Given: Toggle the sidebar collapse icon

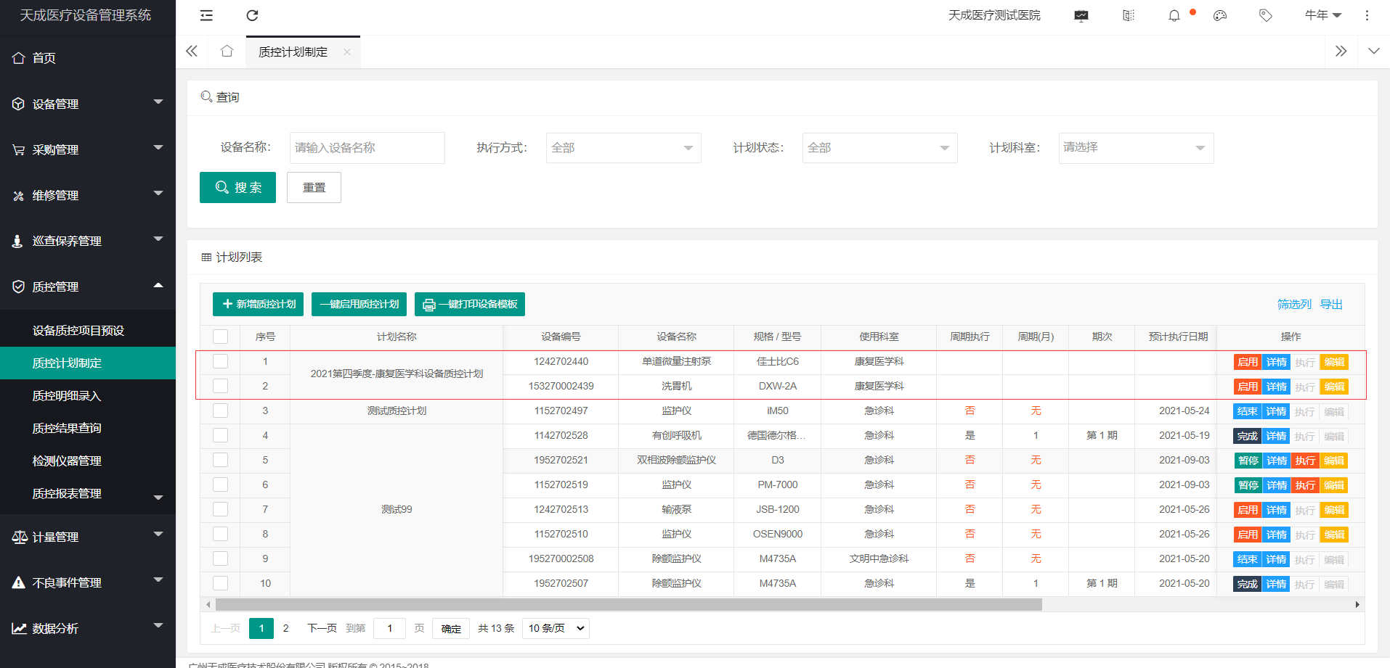Looking at the screenshot, I should pos(206,15).
